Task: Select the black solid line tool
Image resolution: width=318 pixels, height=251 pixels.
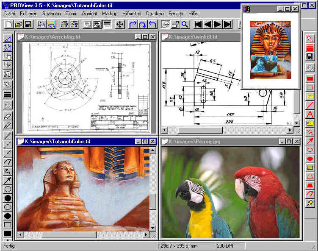Action: coord(8,136)
